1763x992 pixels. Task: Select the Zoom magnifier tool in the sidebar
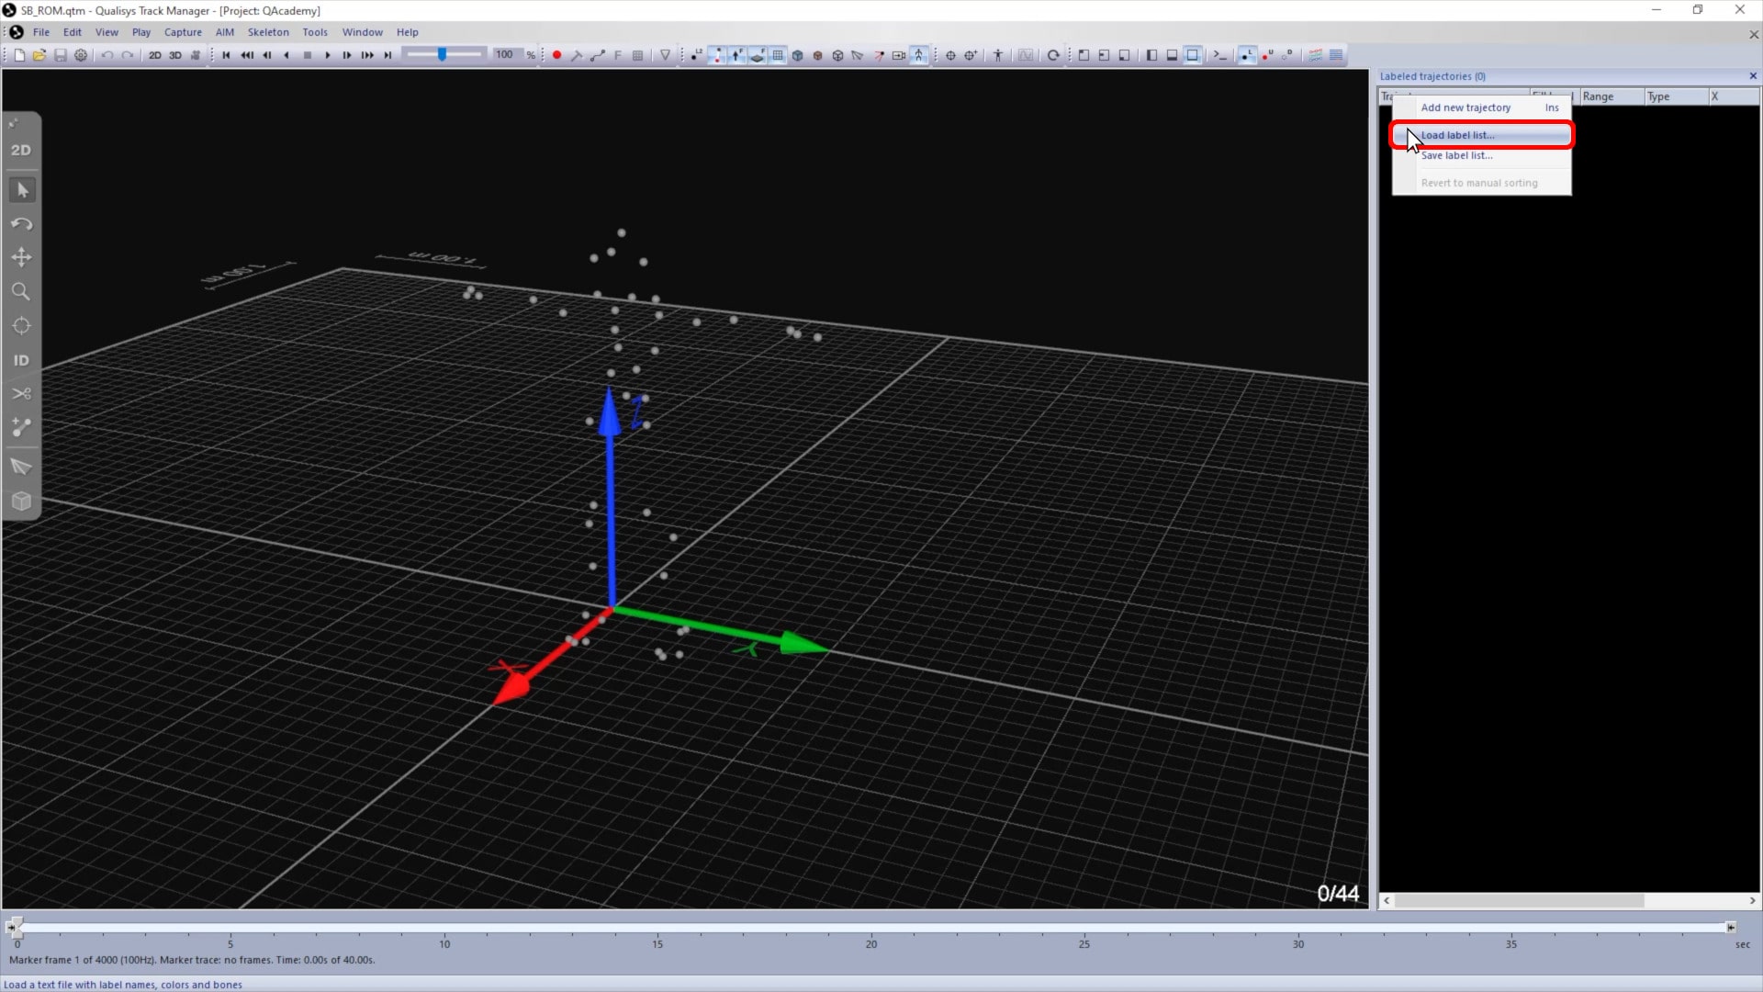[21, 292]
